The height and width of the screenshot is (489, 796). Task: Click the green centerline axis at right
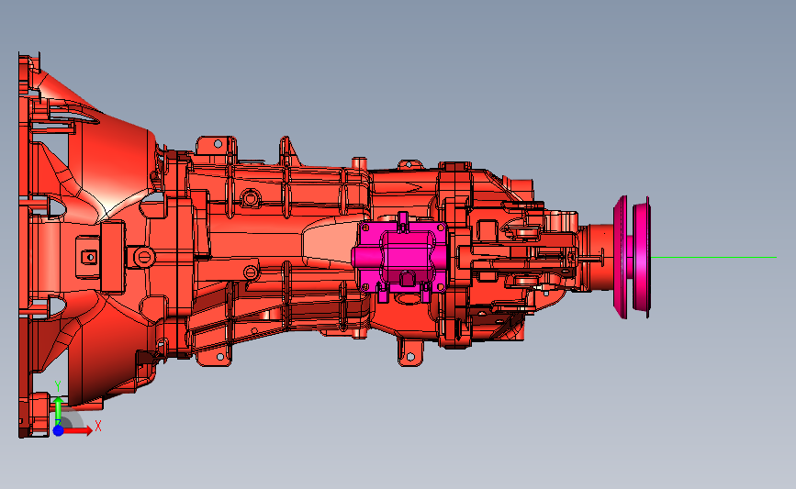pos(713,257)
